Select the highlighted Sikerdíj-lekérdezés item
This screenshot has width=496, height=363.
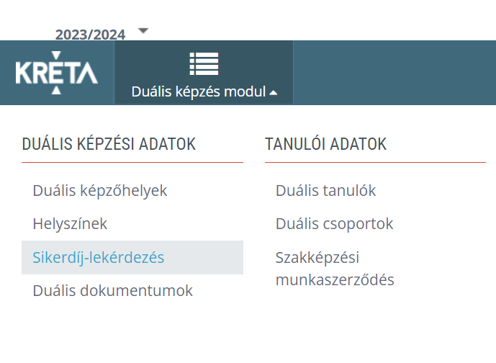pos(99,257)
